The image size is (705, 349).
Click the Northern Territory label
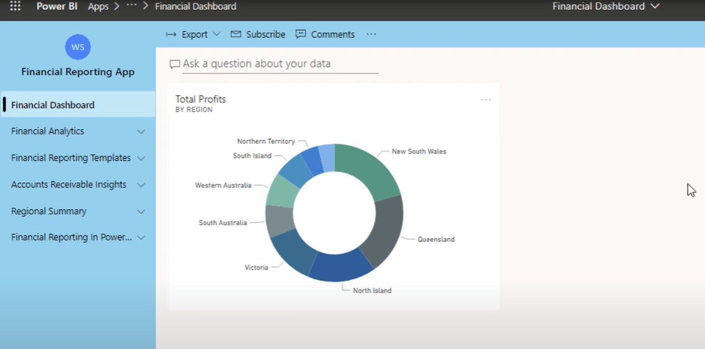pos(266,141)
